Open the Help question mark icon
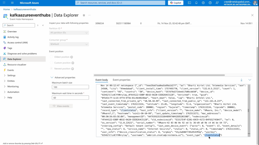The width and height of the screenshot is (259, 145). 210,3
